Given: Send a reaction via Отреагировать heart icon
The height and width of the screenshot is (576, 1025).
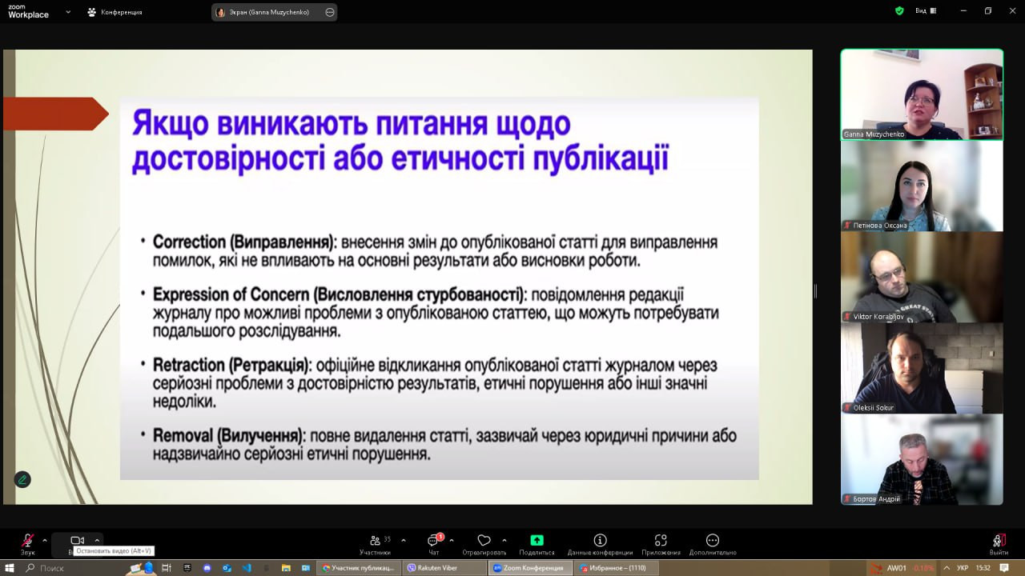Looking at the screenshot, I should [484, 544].
